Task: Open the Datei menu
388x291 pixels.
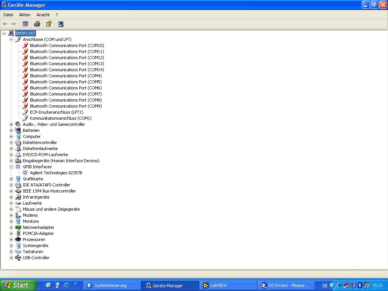Action: (8, 15)
